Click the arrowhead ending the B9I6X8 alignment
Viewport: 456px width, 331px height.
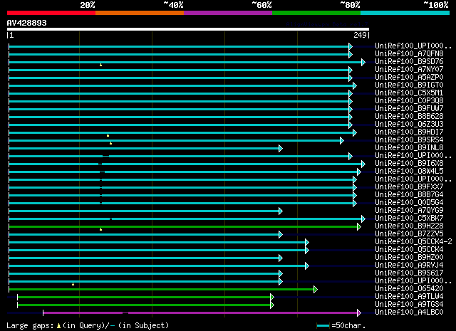point(363,164)
